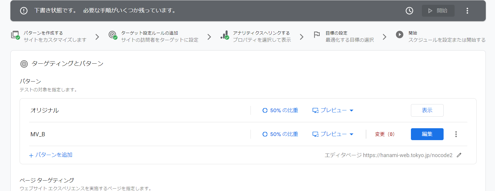Click the アナリティクスへリンクする chart icon

pos(225,35)
